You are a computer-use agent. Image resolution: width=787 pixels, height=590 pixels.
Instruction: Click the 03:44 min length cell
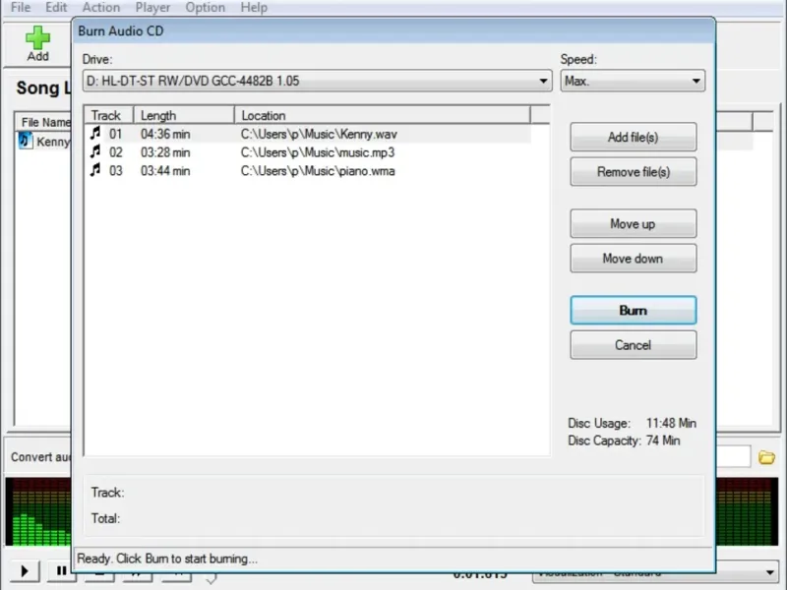tap(165, 171)
